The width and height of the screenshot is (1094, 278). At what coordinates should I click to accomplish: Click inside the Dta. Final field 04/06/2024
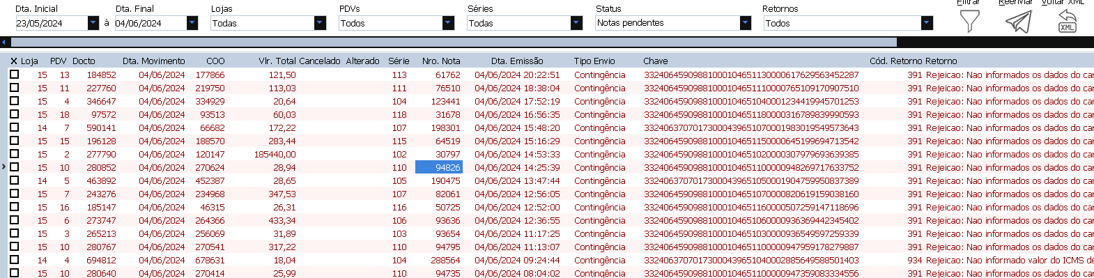pyautogui.click(x=151, y=23)
